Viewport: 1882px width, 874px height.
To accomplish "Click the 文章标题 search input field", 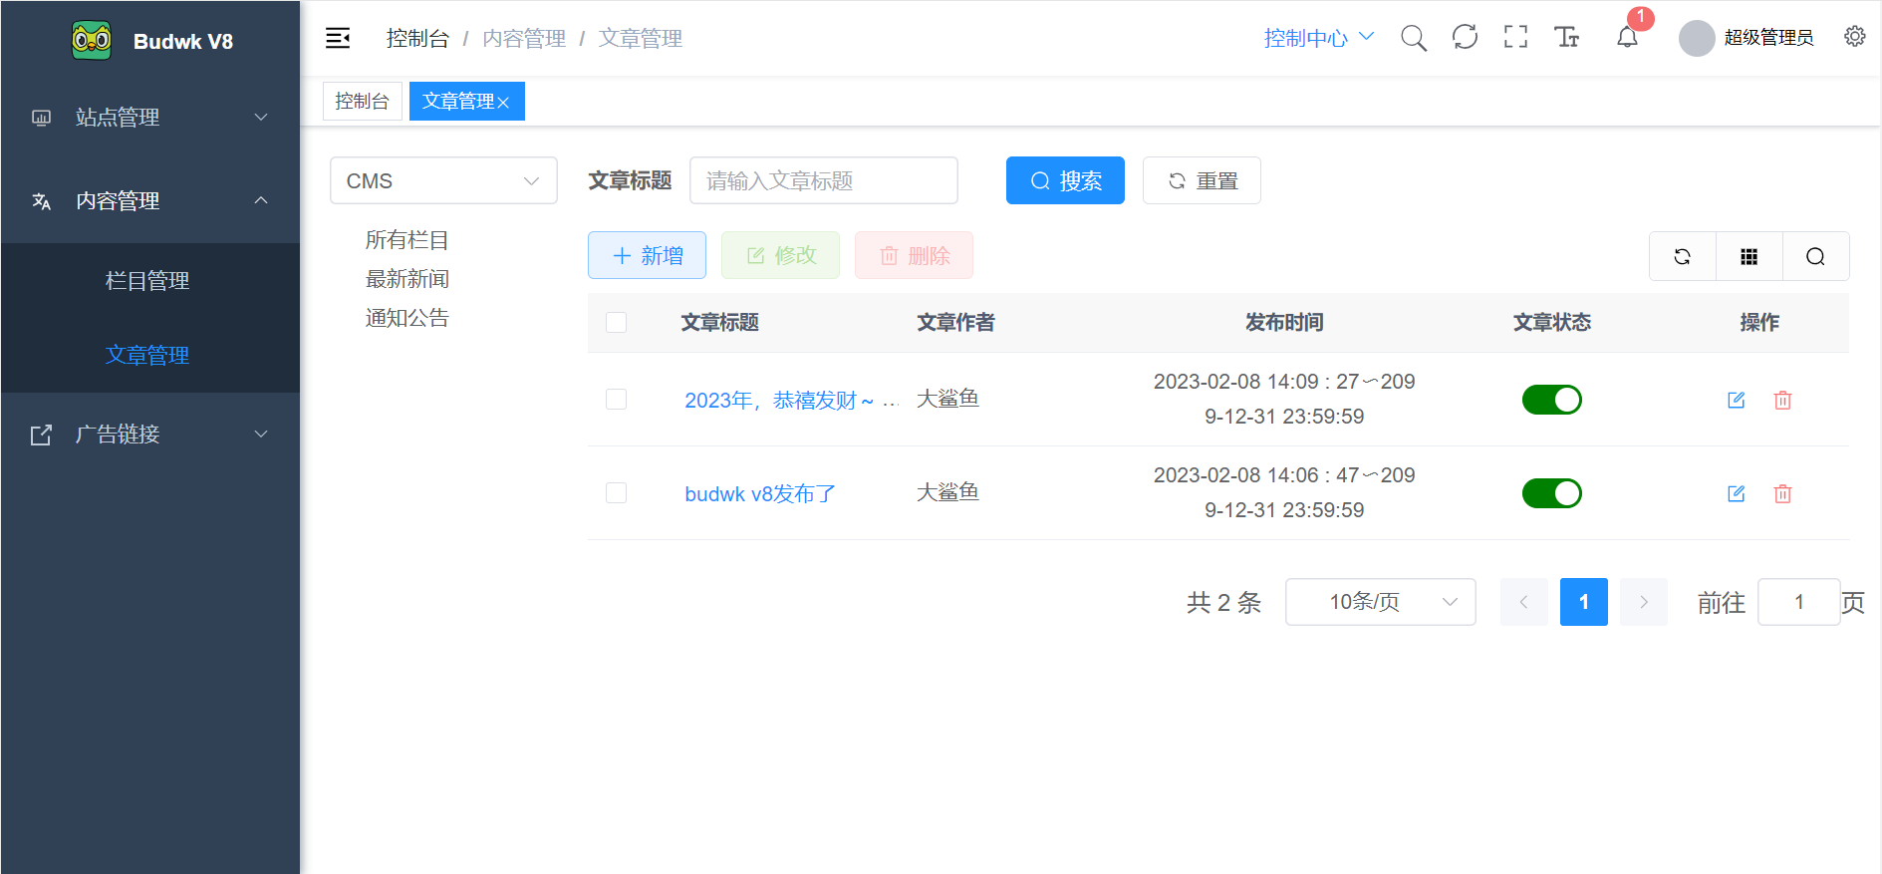I will (823, 181).
